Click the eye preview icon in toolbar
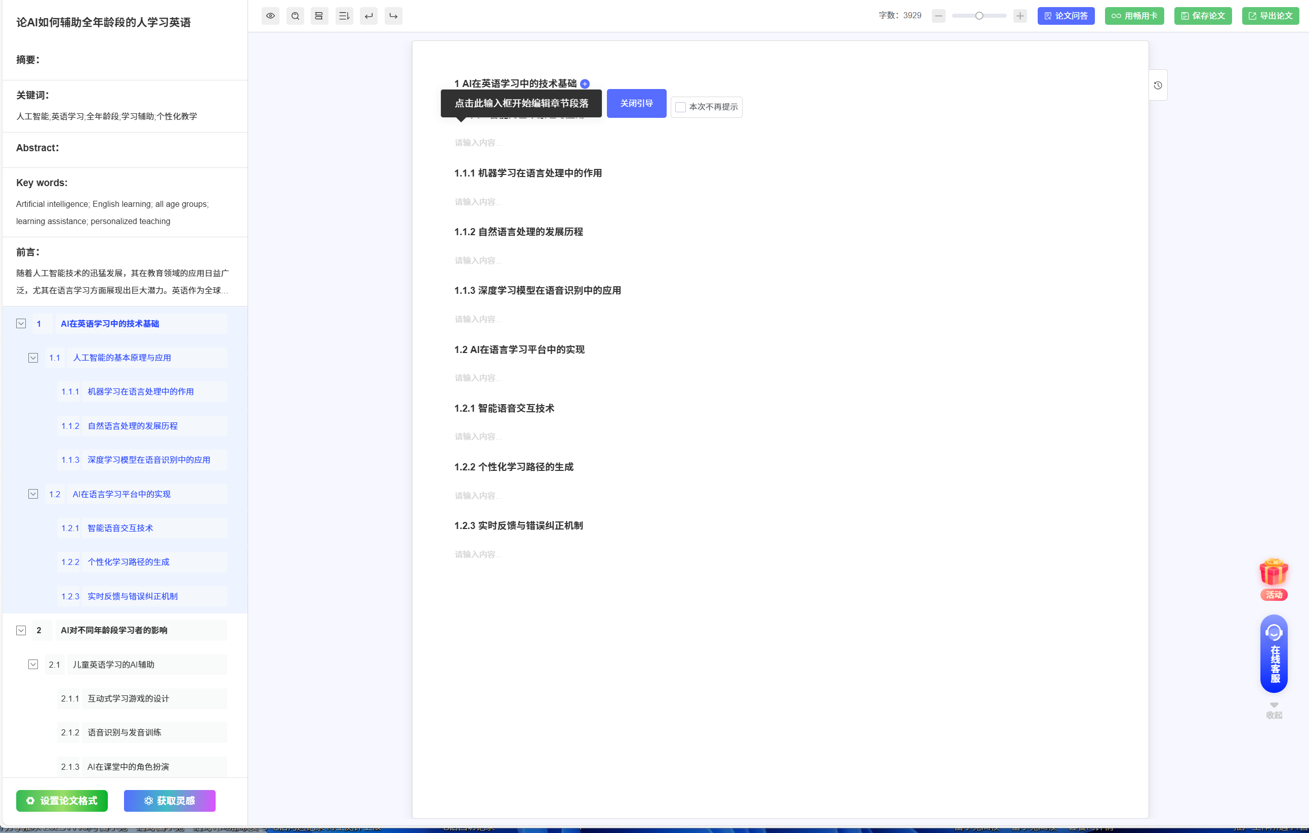1309x833 pixels. [x=270, y=16]
